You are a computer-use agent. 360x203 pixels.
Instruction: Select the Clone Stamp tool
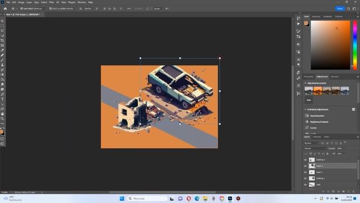coord(2,65)
